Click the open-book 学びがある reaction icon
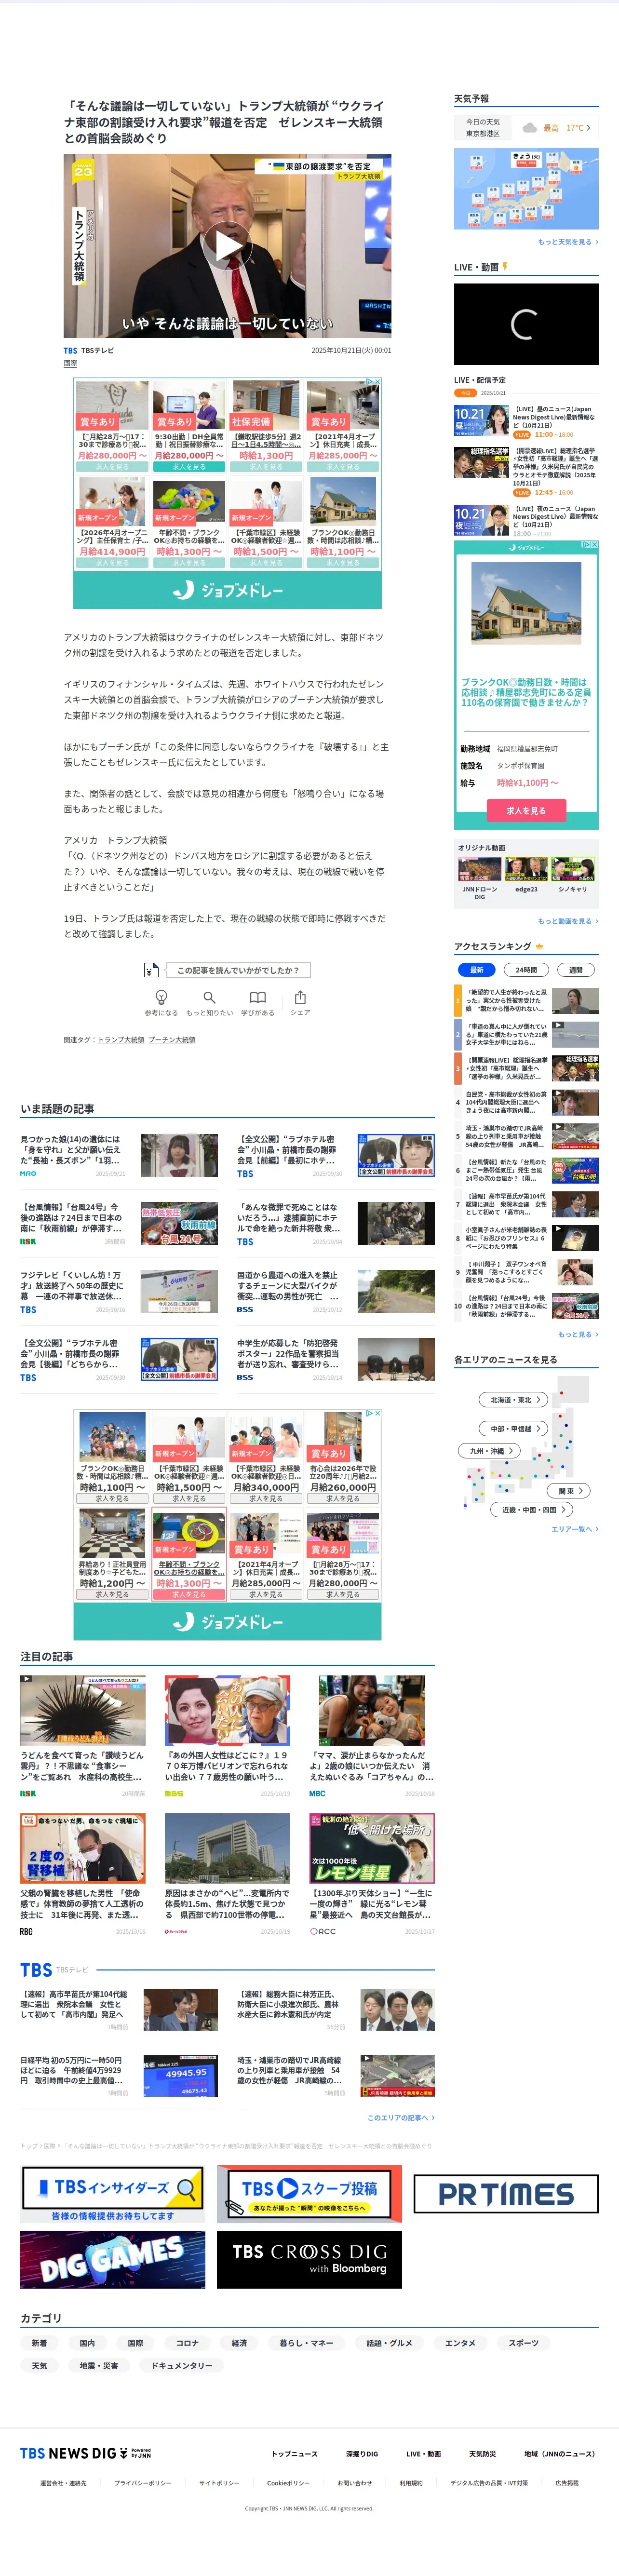Image resolution: width=619 pixels, height=2576 pixels. (x=257, y=997)
